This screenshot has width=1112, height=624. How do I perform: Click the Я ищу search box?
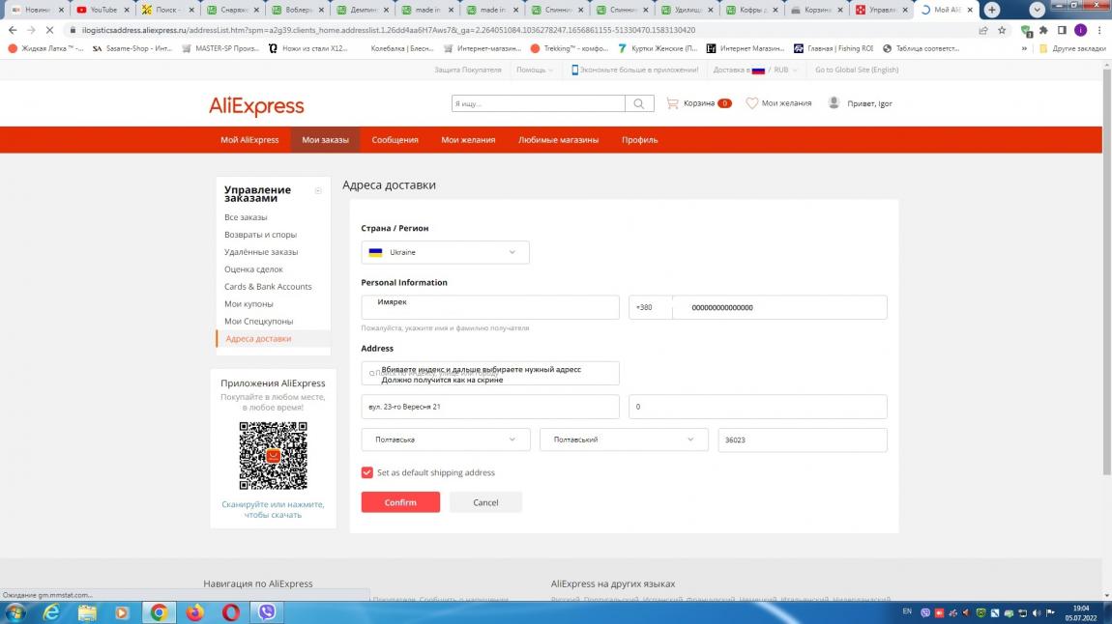pyautogui.click(x=538, y=103)
